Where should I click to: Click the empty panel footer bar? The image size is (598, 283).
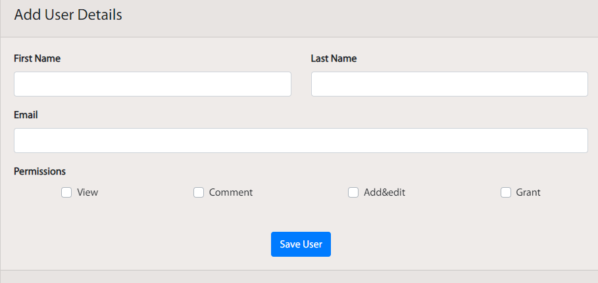click(x=299, y=277)
